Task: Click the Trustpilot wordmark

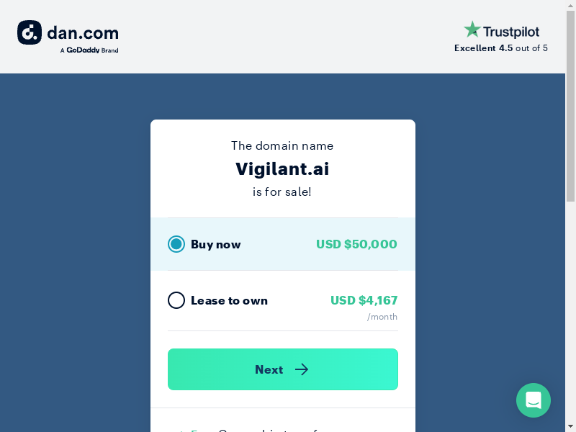Action: click(511, 32)
